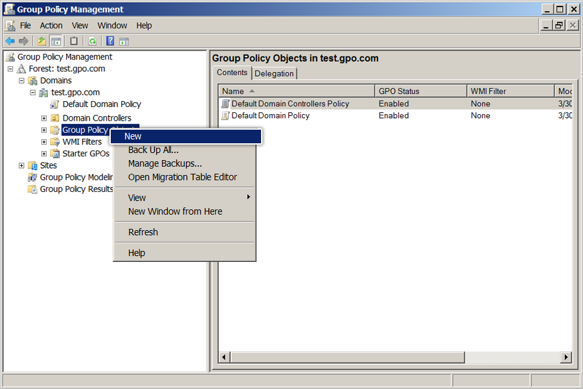The height and width of the screenshot is (389, 583).
Task: Select the WMI Filters folder icon
Action: click(x=55, y=142)
